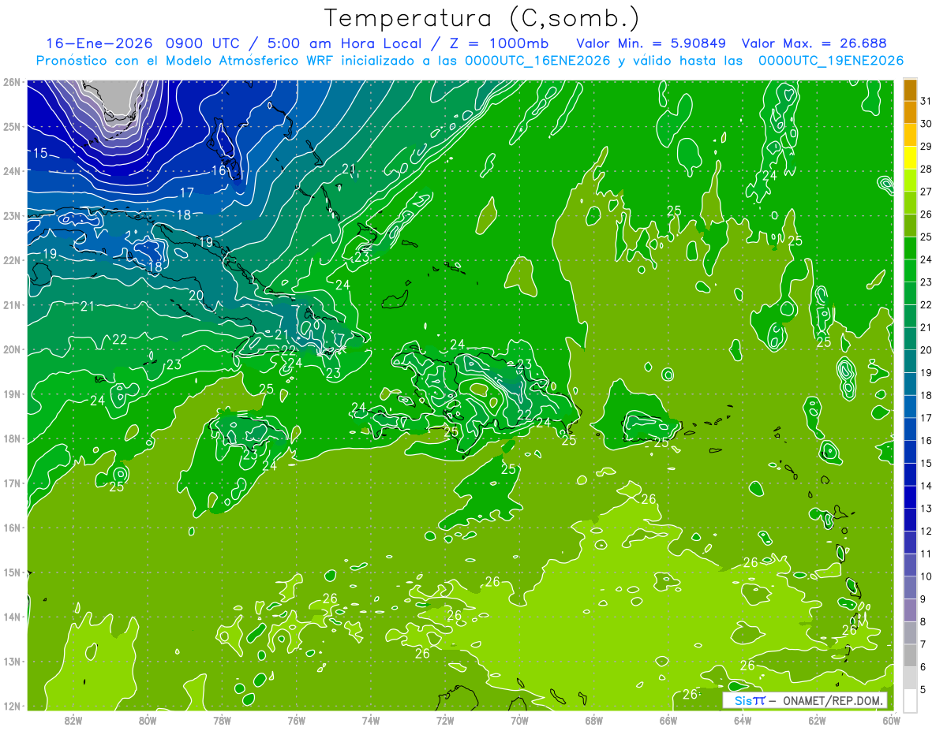This screenshot has width=947, height=731.
Task: Click the longitude axis label '62W'
Action: tap(817, 720)
